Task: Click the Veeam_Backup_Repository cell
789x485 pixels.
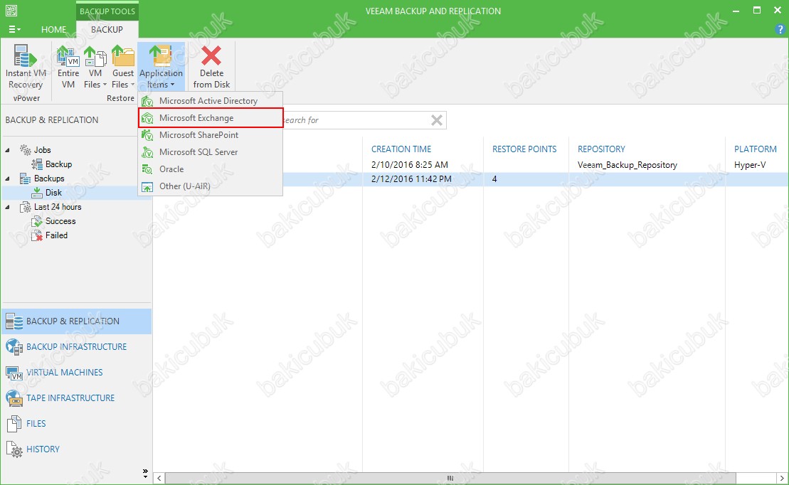Action: click(x=628, y=164)
